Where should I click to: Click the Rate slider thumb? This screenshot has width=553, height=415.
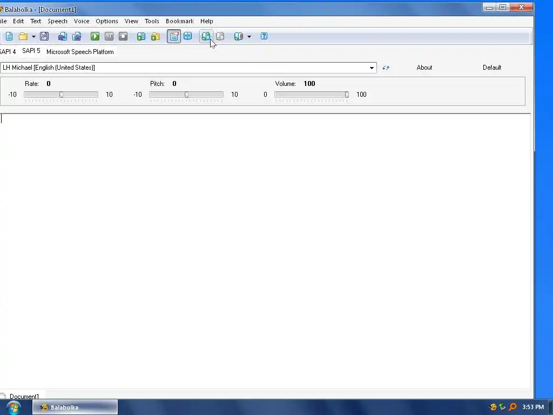point(62,95)
